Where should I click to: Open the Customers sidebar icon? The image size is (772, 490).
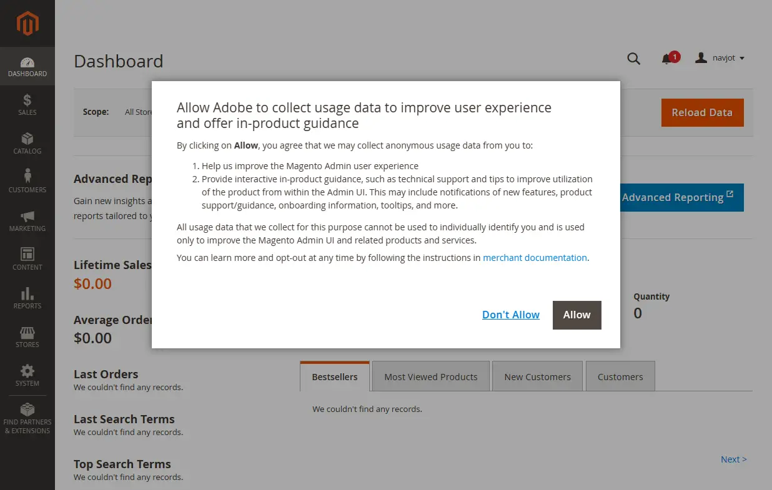27,177
